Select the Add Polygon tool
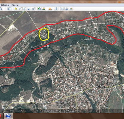The image size is (124, 119). pyautogui.click(x=20, y=9)
